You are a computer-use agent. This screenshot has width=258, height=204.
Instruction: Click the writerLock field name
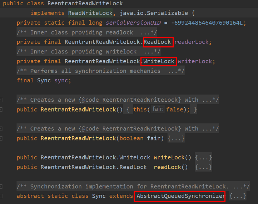coord(195,61)
